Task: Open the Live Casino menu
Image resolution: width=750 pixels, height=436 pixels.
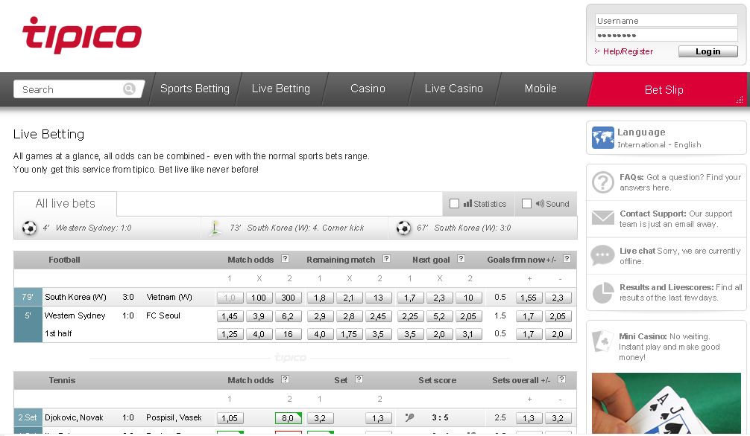Action: (453, 89)
